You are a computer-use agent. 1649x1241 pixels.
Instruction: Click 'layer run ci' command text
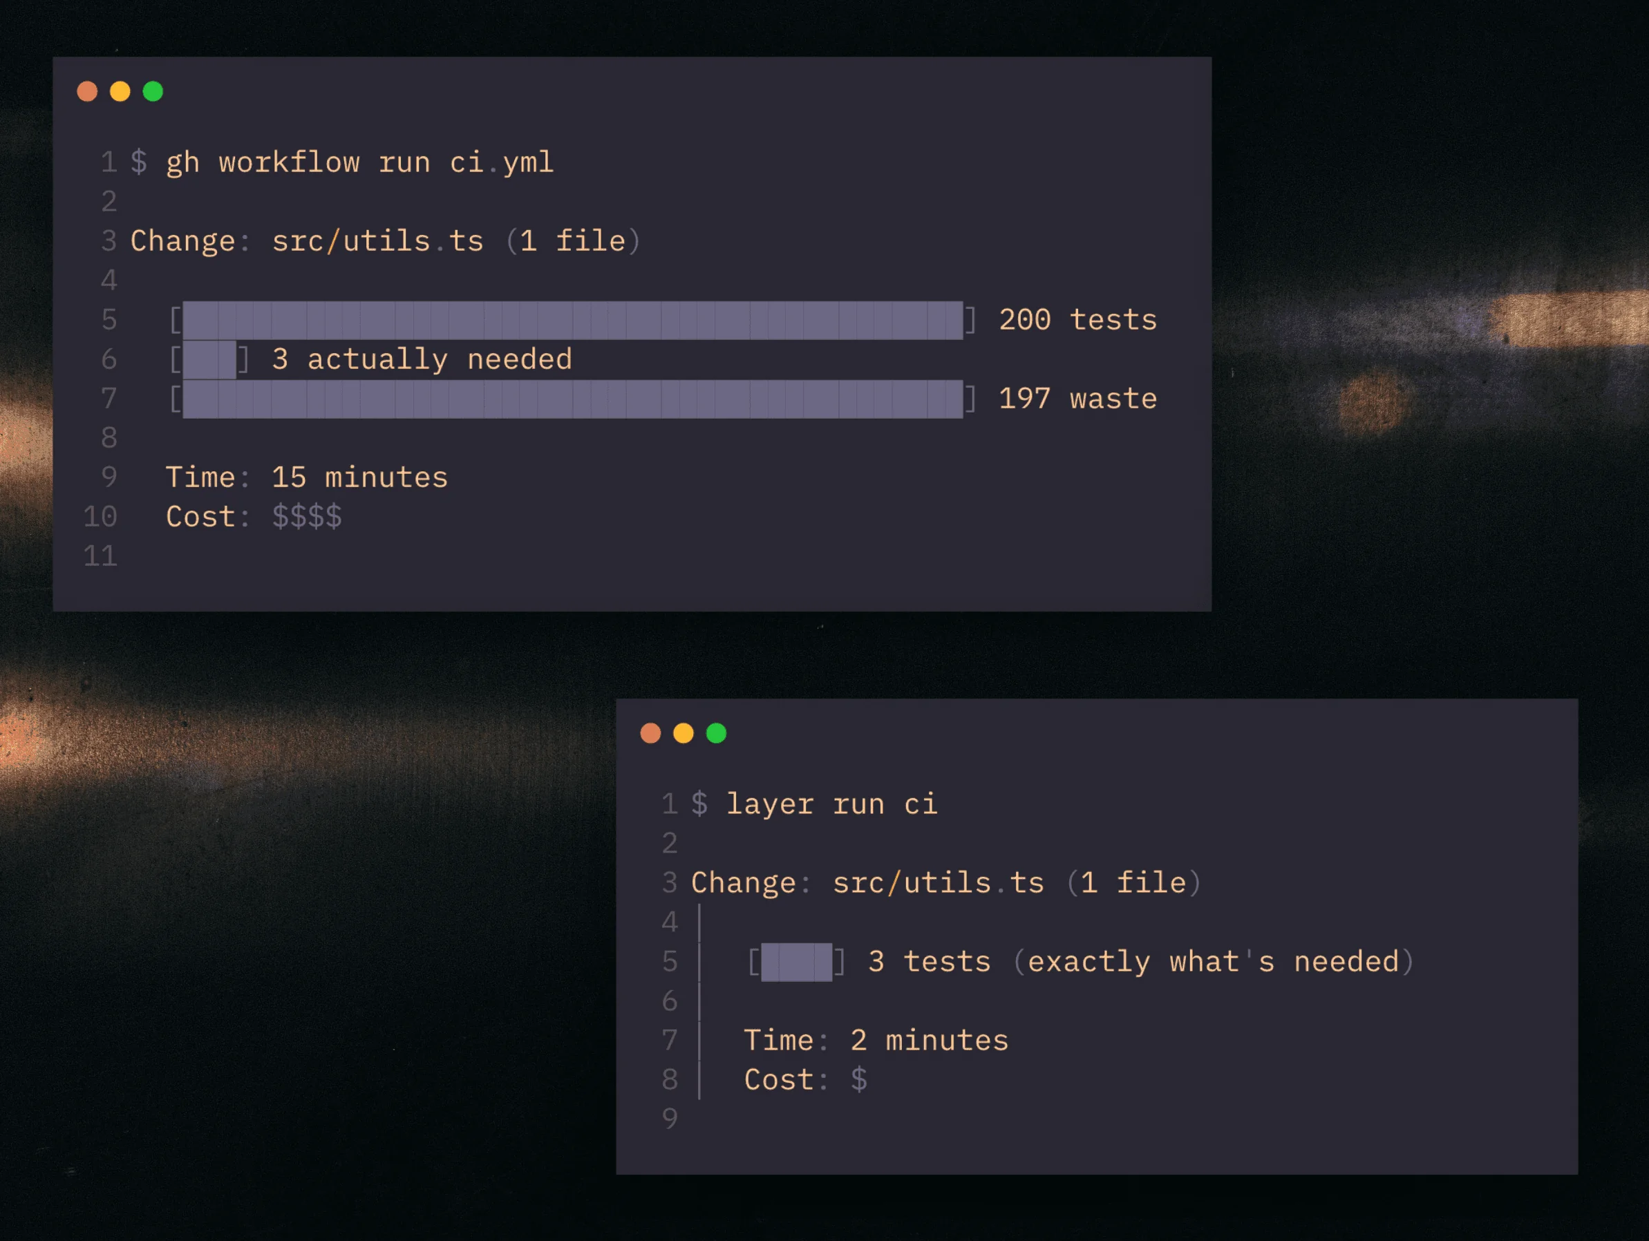coord(831,804)
